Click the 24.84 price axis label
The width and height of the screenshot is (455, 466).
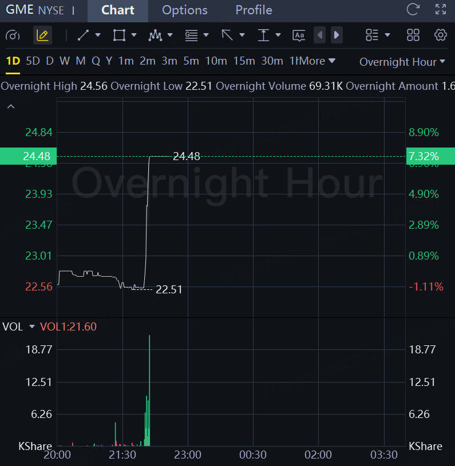(39, 132)
